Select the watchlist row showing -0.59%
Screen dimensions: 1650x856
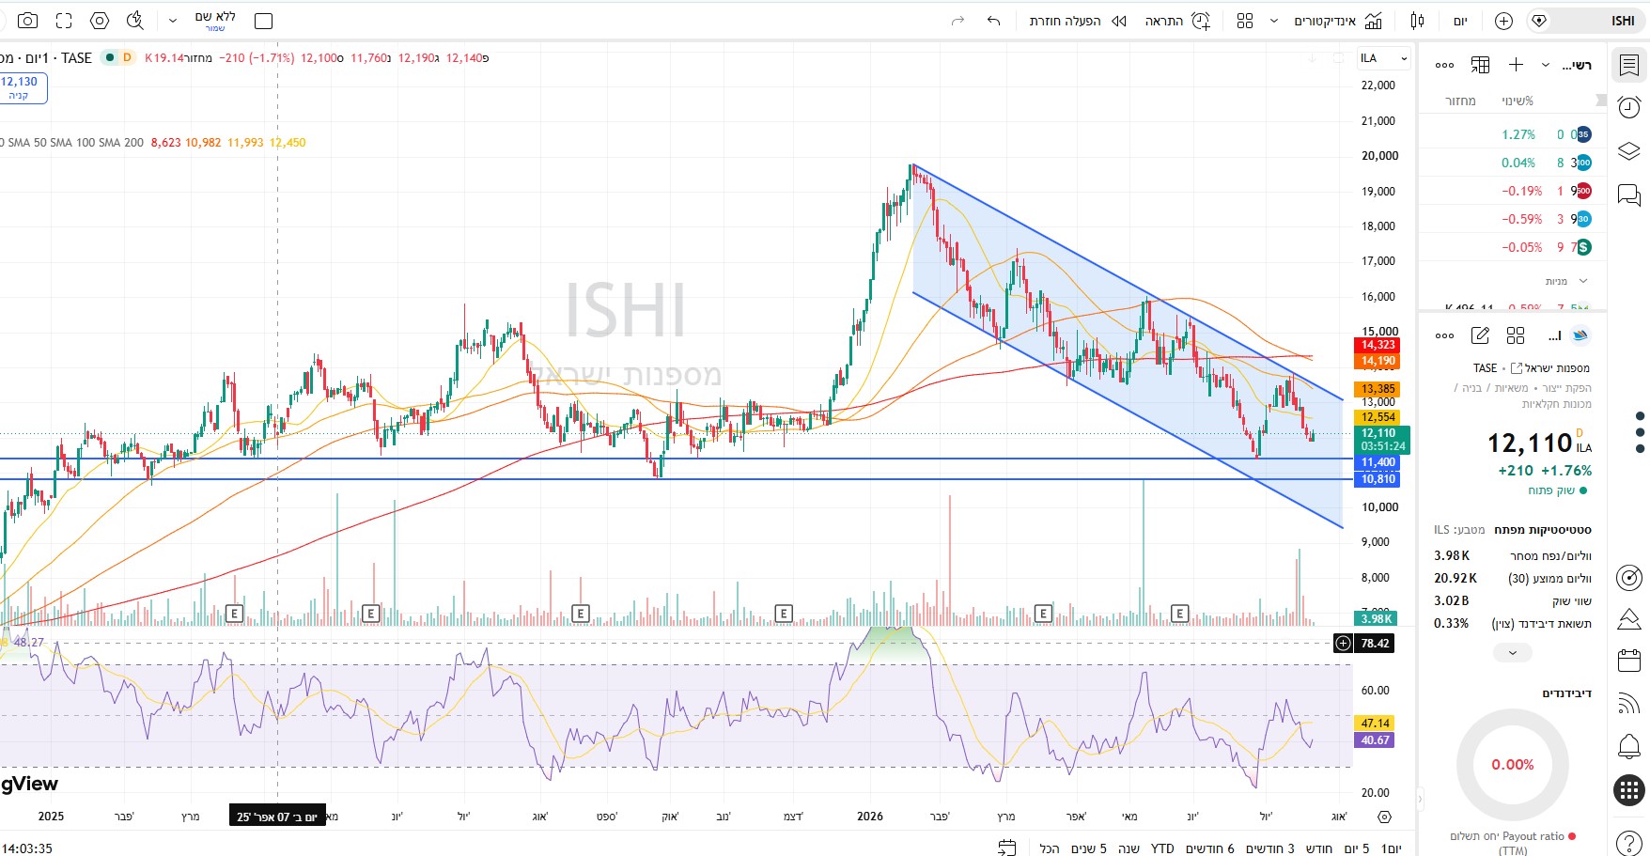click(1513, 219)
